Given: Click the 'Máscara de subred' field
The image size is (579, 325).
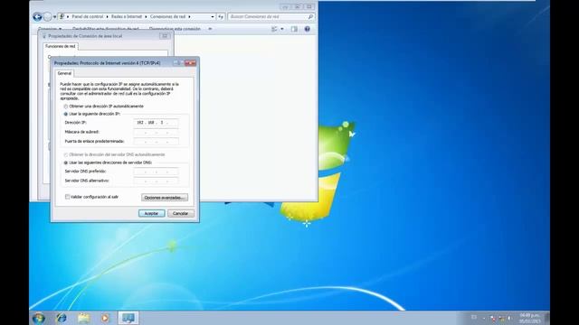Looking at the screenshot, I should (156, 132).
